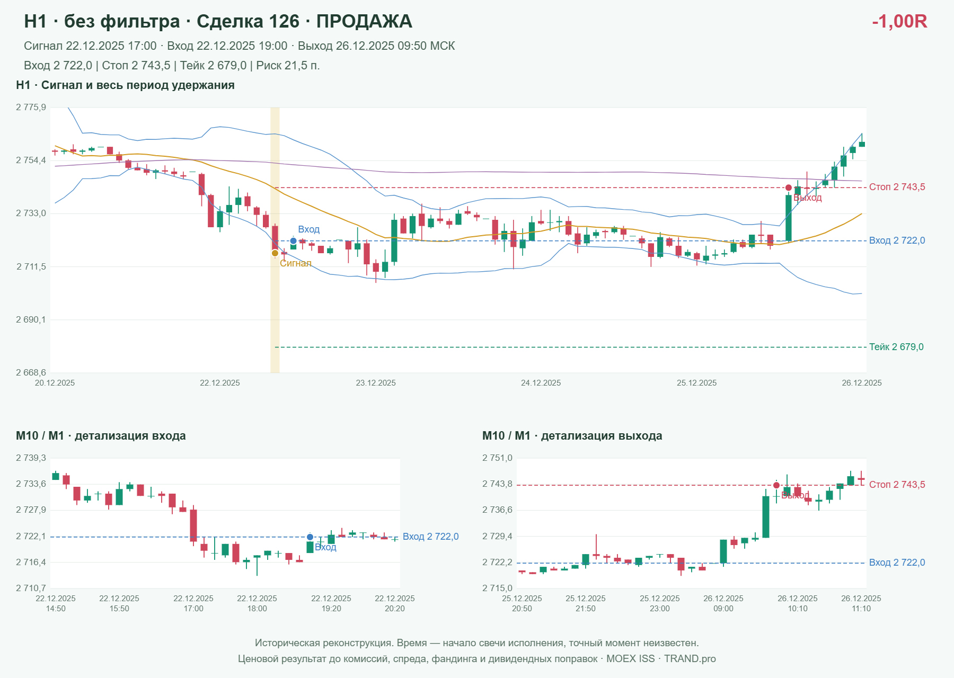Click the heading 'H1 · Сигнал и весь период удержания'
The height and width of the screenshot is (678, 954).
[x=125, y=85]
